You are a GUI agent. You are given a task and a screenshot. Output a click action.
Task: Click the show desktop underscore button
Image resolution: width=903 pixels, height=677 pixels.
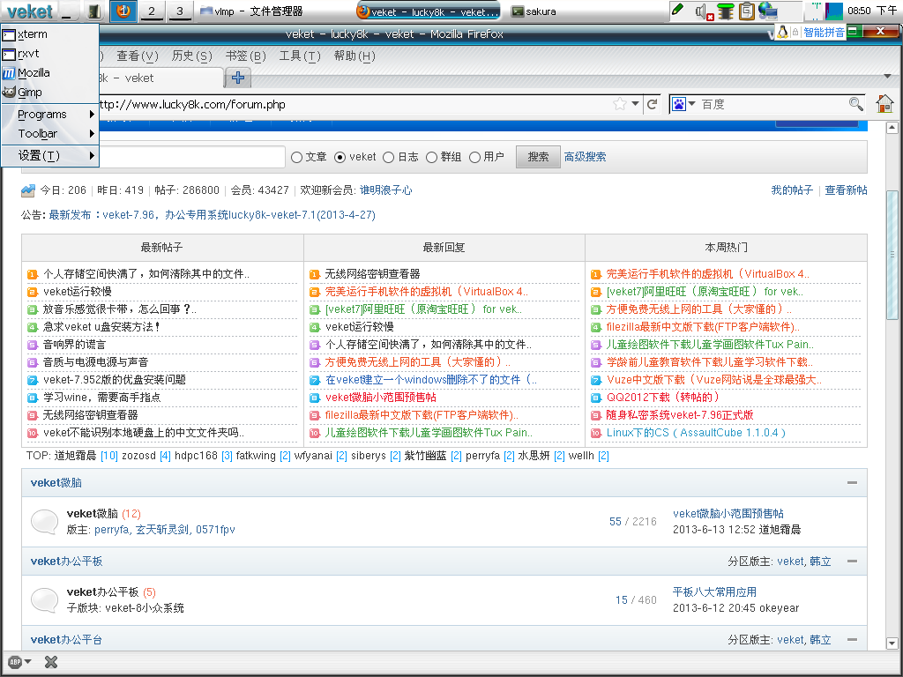[68, 11]
